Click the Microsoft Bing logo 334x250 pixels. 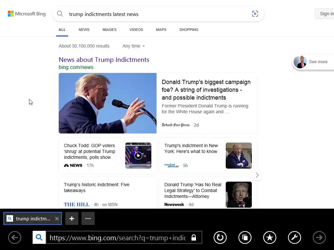27,14
